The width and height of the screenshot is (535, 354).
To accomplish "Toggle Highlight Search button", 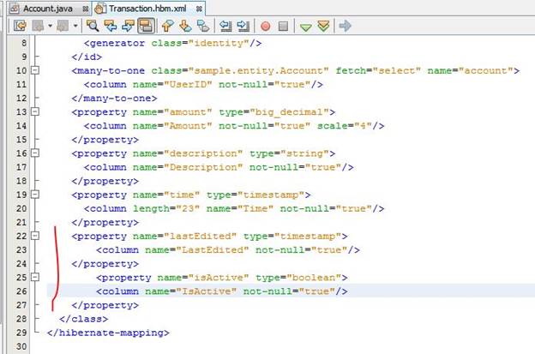I will pyautogui.click(x=146, y=26).
